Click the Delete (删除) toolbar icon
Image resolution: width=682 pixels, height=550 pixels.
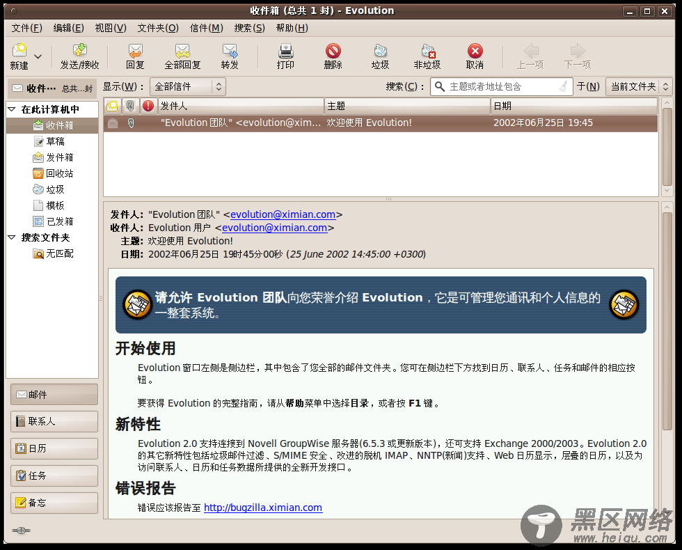pyautogui.click(x=333, y=50)
